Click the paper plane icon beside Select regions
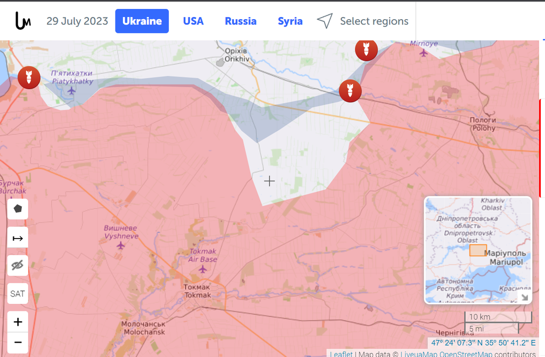 (325, 21)
